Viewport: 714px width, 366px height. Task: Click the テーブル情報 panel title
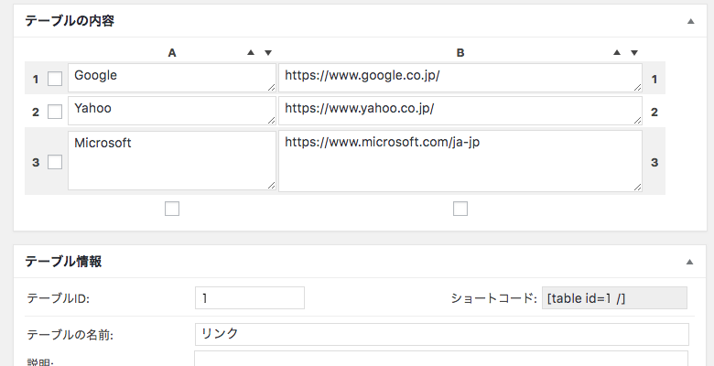pyautogui.click(x=63, y=262)
